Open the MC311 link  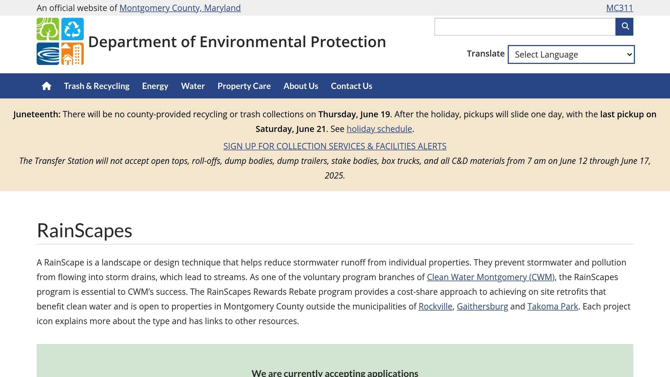coord(620,8)
